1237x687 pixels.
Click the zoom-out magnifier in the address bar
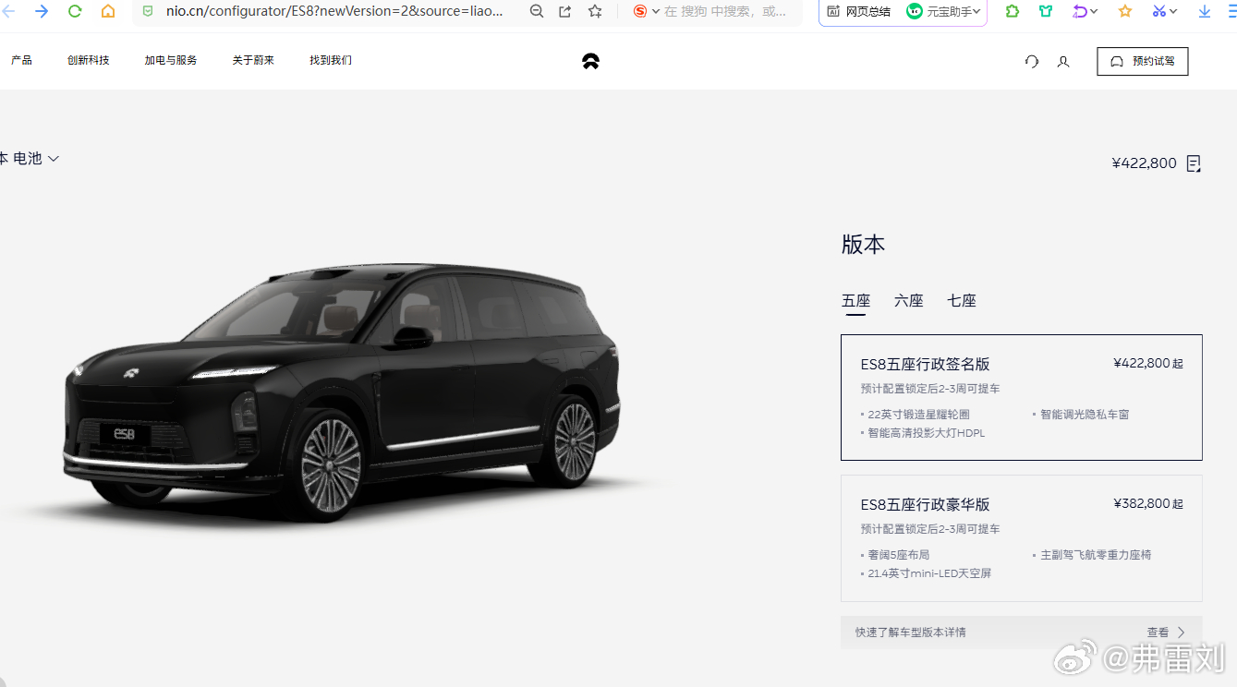point(537,11)
